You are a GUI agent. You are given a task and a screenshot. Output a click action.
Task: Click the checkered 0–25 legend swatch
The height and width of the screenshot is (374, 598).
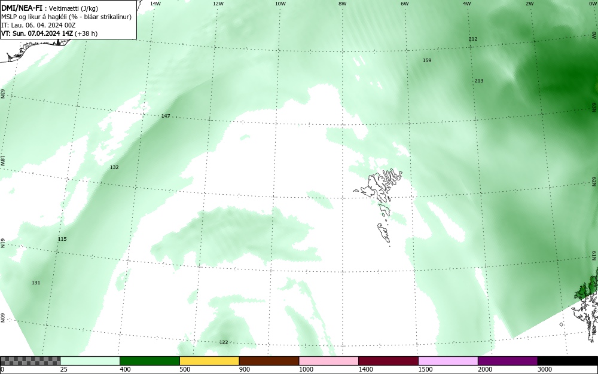(x=30, y=361)
